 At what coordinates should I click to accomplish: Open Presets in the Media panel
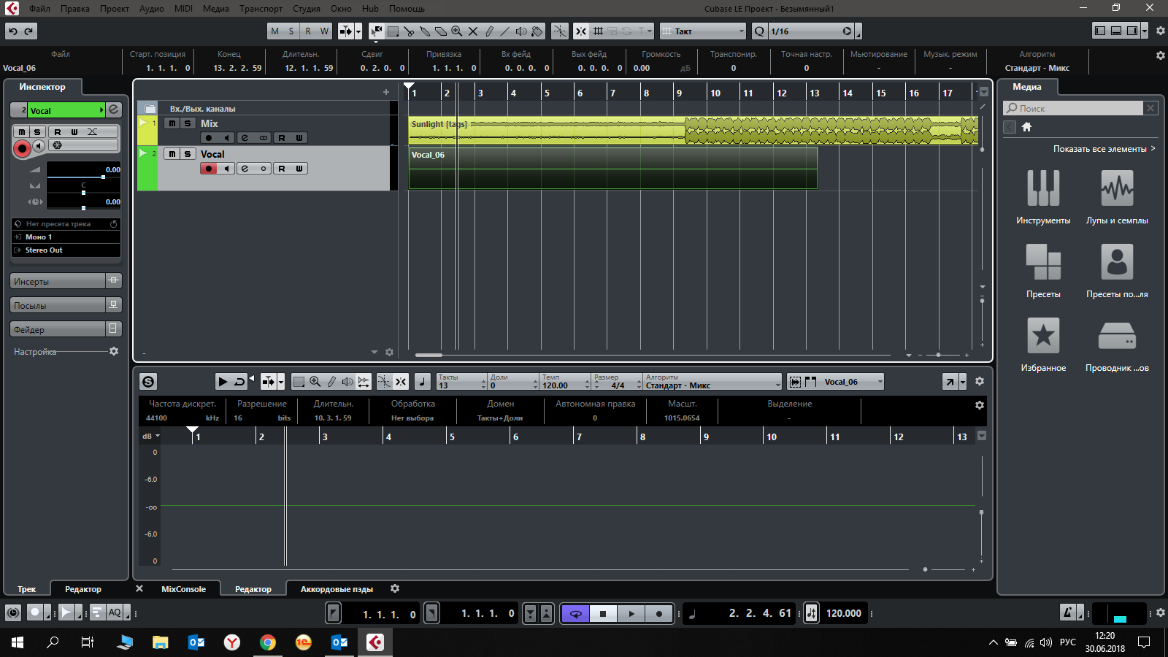coord(1043,271)
